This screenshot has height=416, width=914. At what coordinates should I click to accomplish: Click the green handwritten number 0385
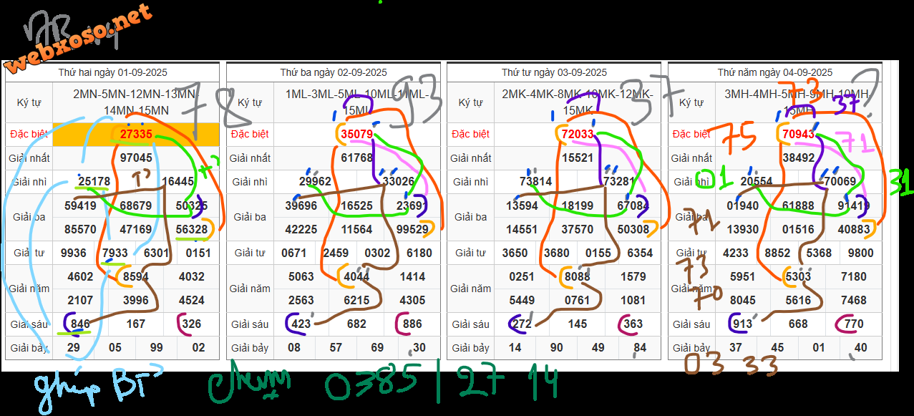(371, 383)
